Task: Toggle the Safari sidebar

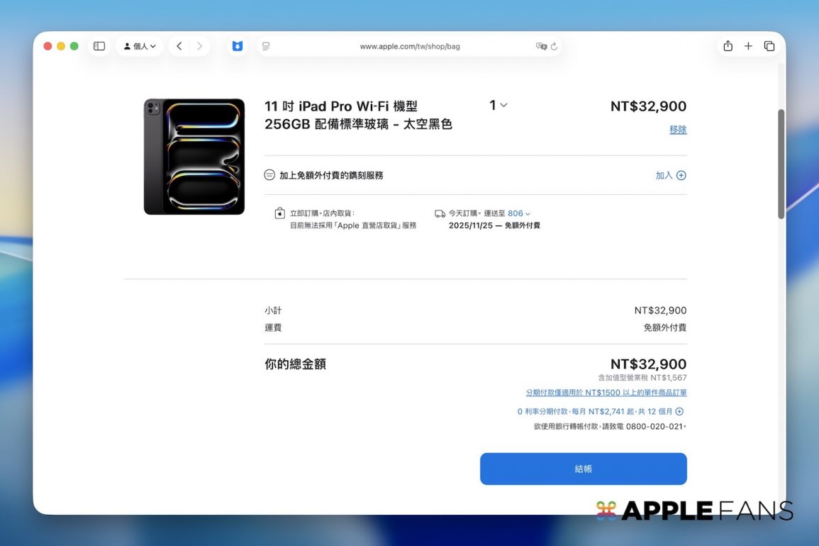Action: coord(99,46)
